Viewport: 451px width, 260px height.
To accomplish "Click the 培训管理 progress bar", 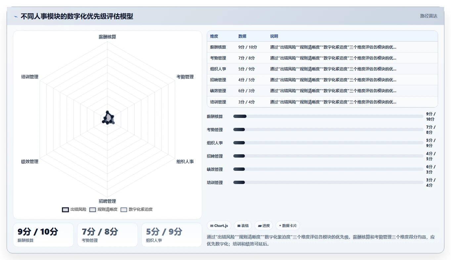I will (328, 182).
